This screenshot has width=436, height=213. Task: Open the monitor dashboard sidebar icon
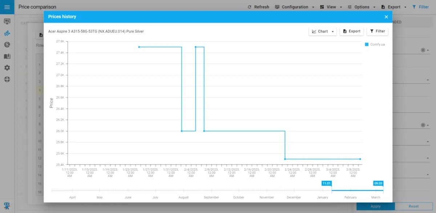[7, 21]
